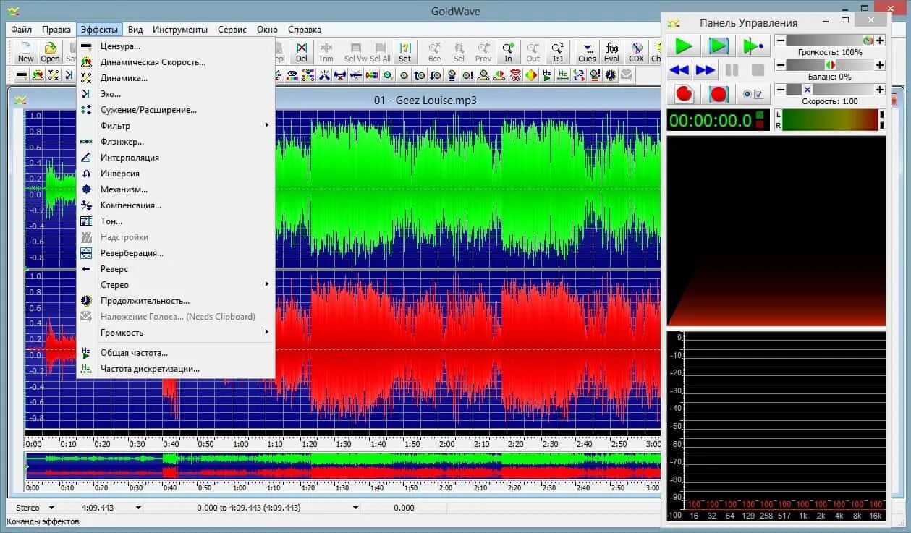The image size is (911, 533).
Task: Click the Del toolbar icon
Action: 301,52
